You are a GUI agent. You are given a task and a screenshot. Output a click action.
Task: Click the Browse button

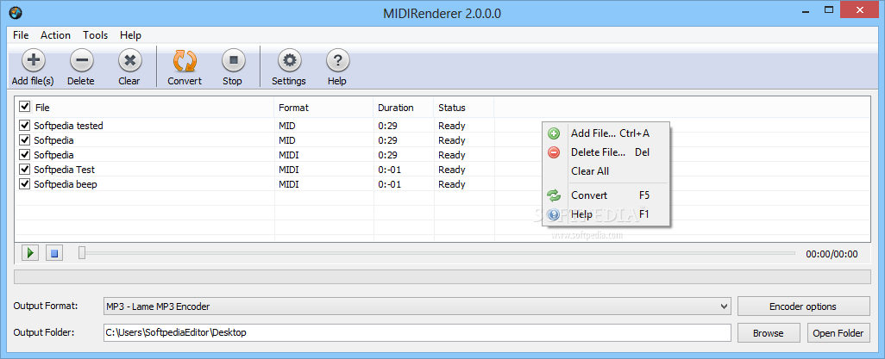click(x=769, y=333)
